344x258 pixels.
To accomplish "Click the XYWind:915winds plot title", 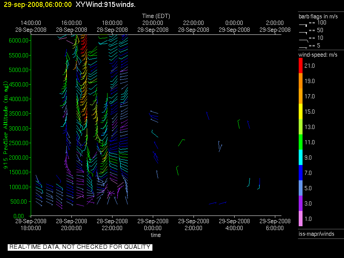I will 106,4.
